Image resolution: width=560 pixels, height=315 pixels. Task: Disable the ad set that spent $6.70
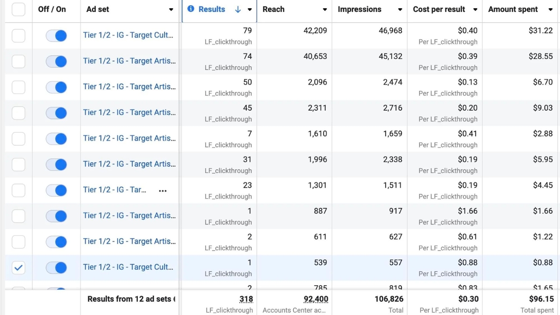pyautogui.click(x=56, y=87)
